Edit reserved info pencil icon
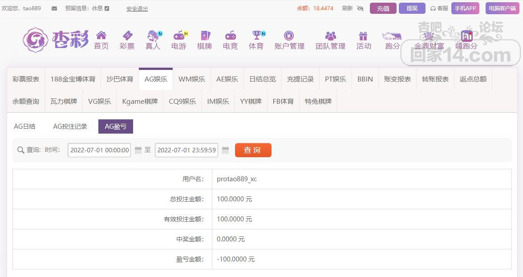The height and width of the screenshot is (277, 523). [x=107, y=8]
